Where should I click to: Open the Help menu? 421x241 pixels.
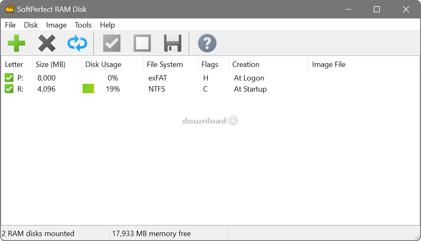click(x=107, y=25)
